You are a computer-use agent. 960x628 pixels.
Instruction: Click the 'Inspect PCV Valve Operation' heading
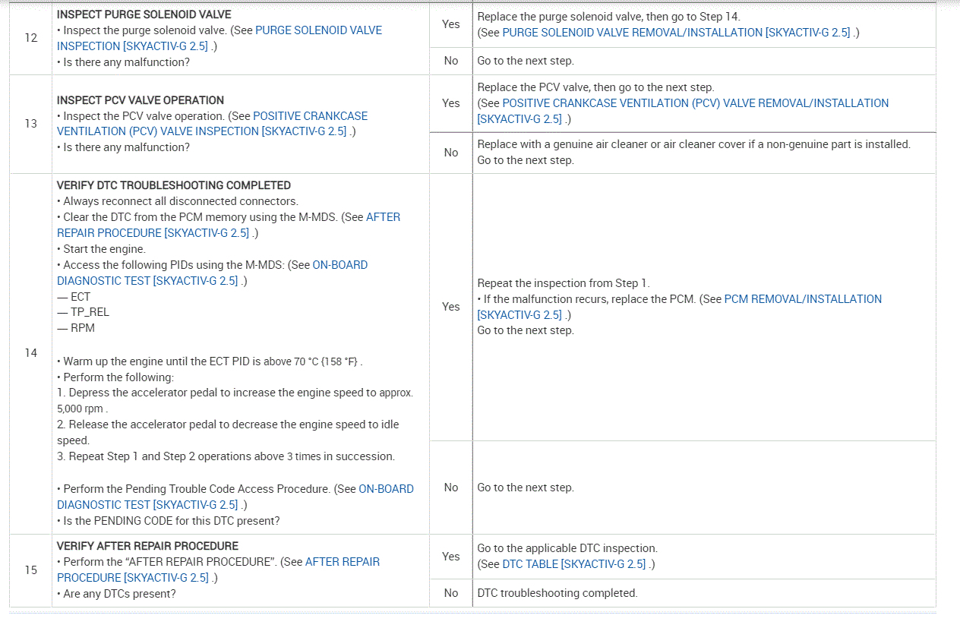pyautogui.click(x=141, y=100)
